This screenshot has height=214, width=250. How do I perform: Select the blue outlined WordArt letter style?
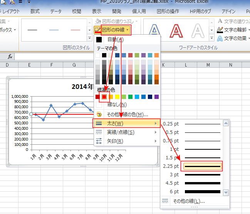coord(154,30)
